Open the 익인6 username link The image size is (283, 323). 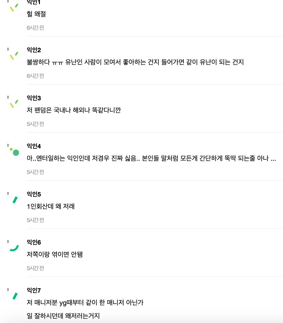coord(34,242)
